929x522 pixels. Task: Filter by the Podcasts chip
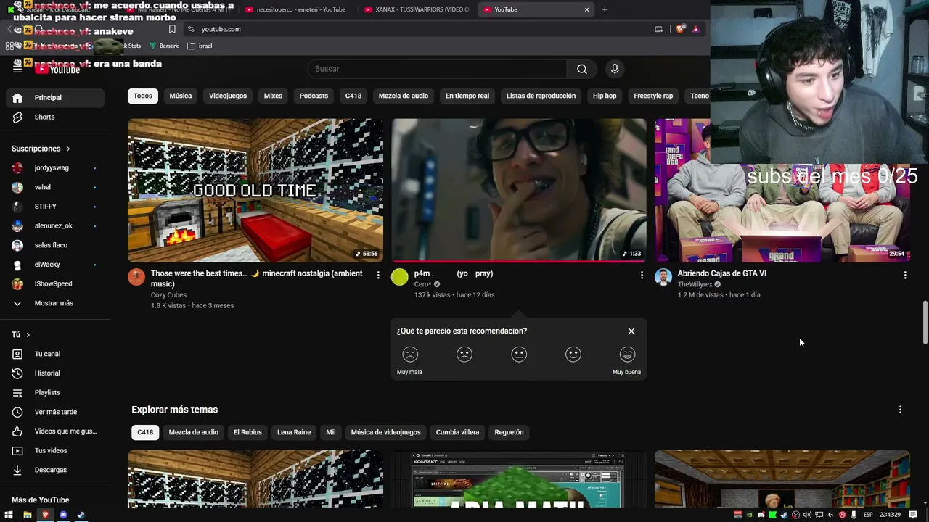314,96
